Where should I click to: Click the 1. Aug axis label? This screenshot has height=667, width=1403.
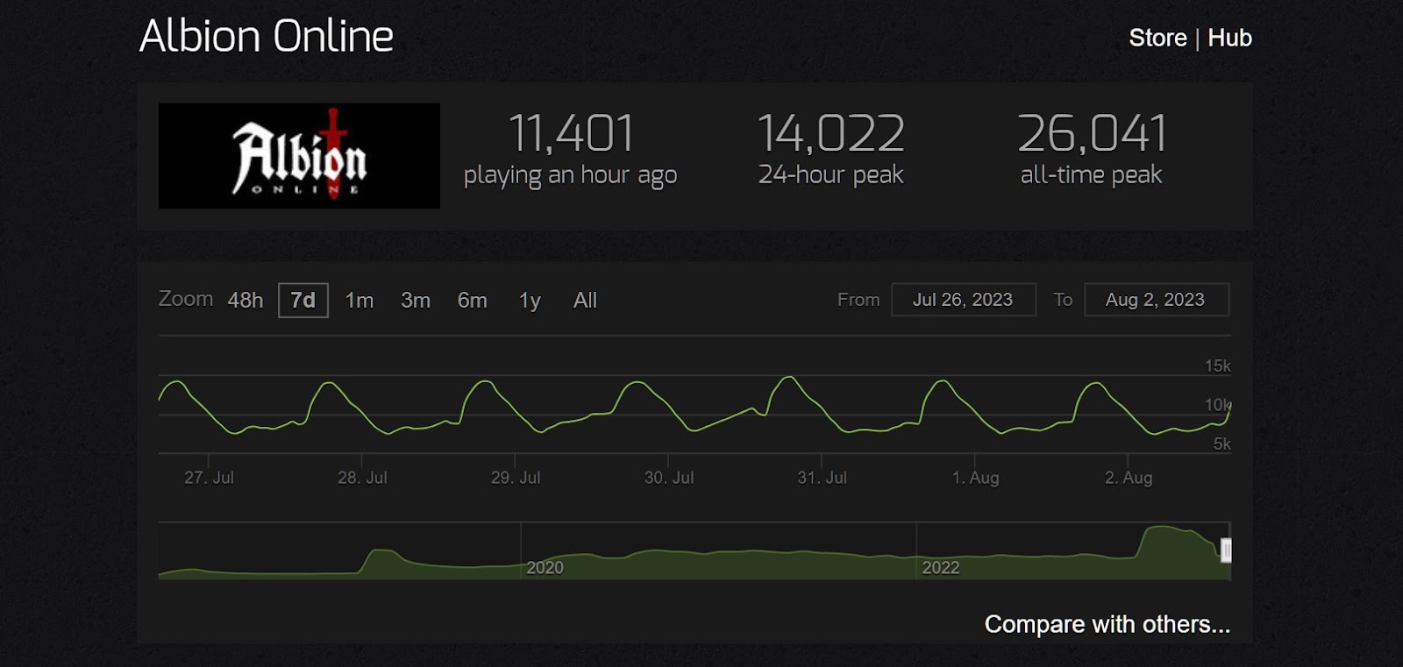(975, 478)
